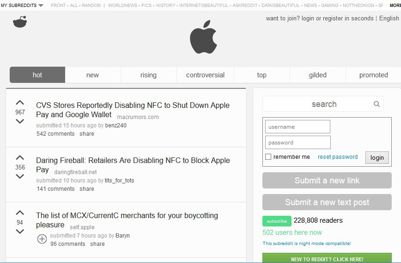This screenshot has width=401, height=263.
Task: Click the Apple logo header image
Action: 204,37
